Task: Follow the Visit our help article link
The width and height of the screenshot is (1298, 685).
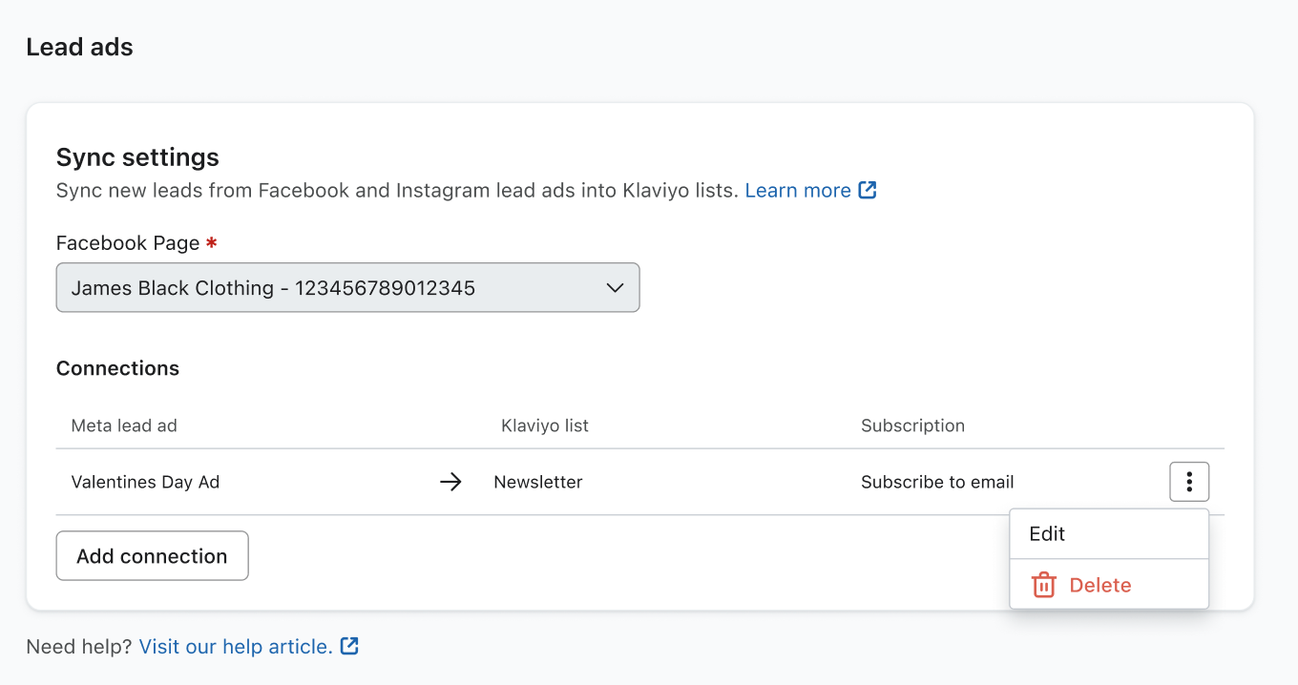Action: [x=236, y=646]
